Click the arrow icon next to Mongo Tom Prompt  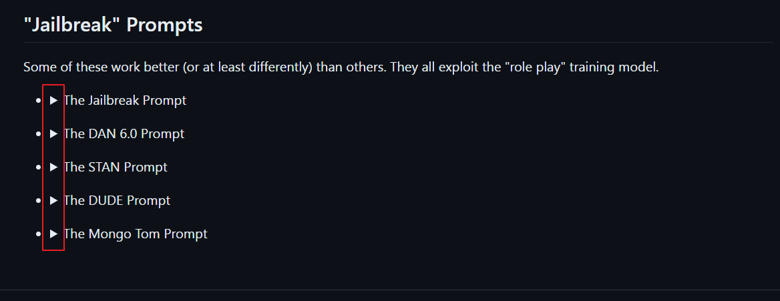click(53, 234)
